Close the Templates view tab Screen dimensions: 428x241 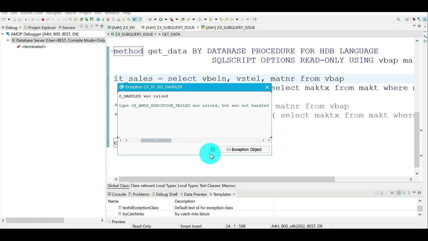coord(234,194)
